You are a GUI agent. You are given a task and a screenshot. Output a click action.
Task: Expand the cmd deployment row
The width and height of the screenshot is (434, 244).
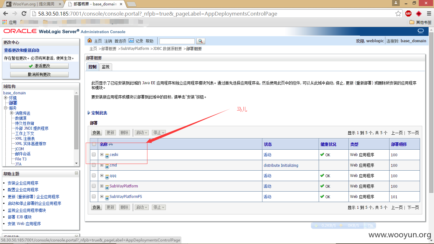pos(102,165)
